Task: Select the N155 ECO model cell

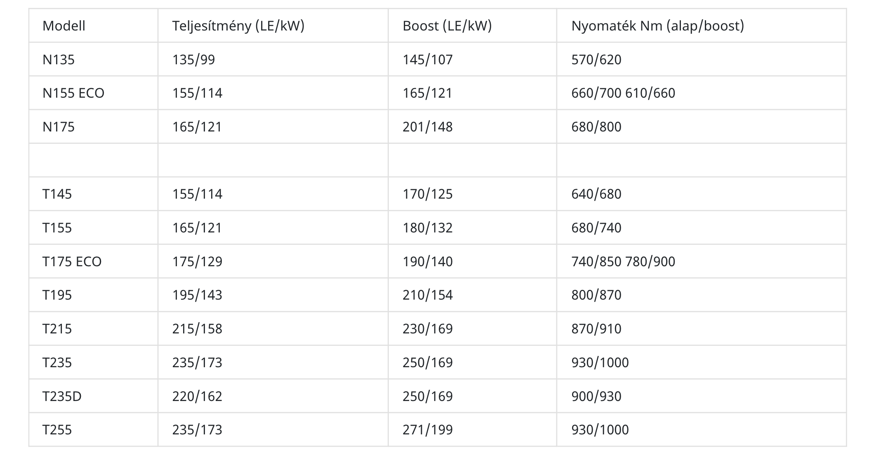Action: pyautogui.click(x=73, y=93)
